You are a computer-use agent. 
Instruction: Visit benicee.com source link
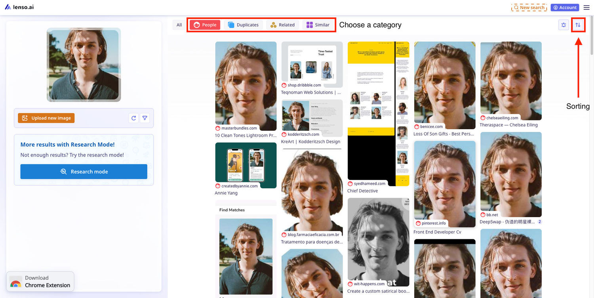click(x=432, y=127)
